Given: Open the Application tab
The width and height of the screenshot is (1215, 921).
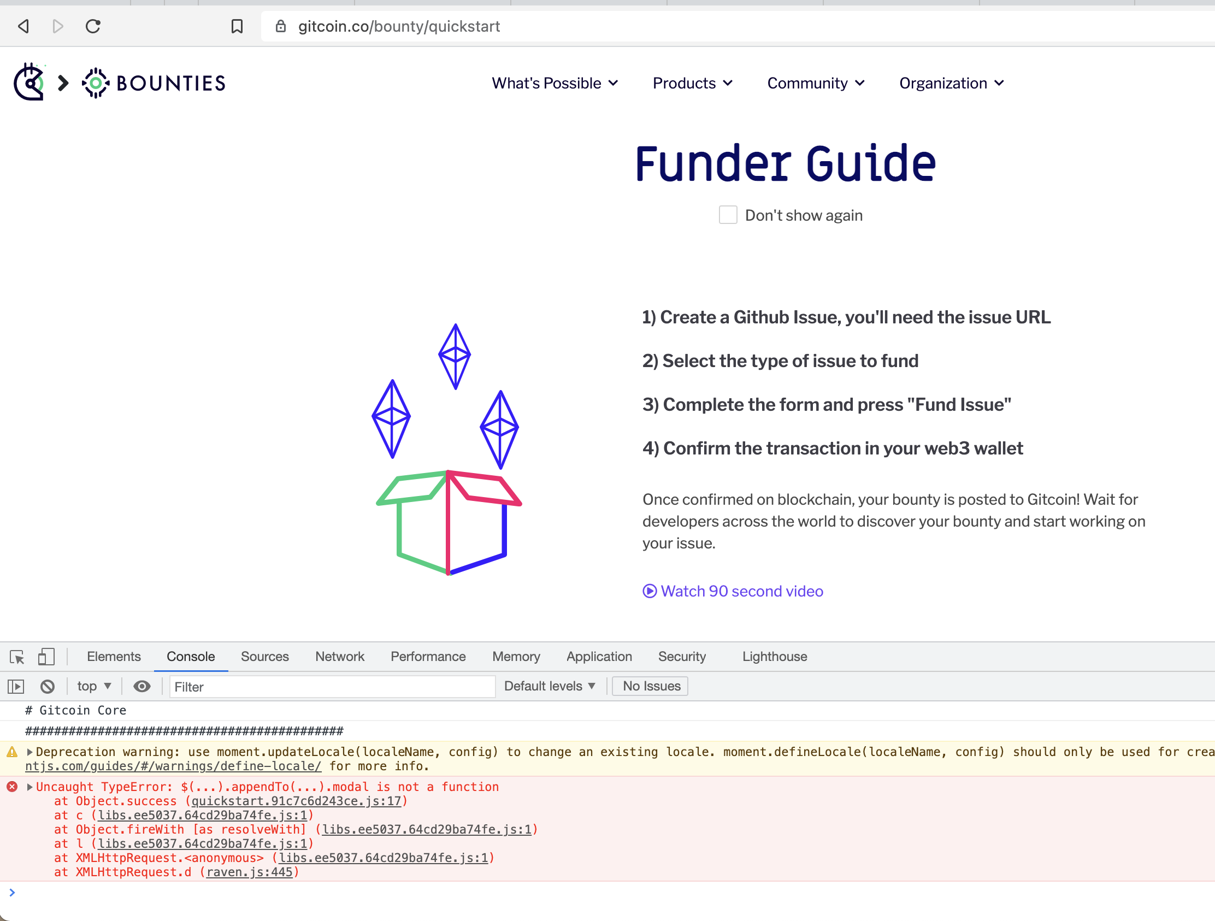Looking at the screenshot, I should coord(599,656).
